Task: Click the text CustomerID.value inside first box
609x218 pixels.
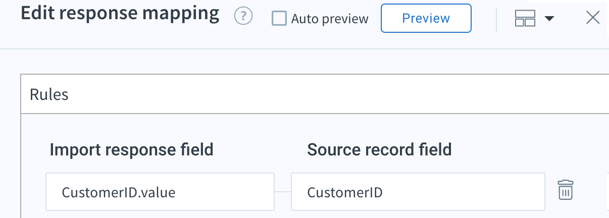Action: tap(119, 192)
